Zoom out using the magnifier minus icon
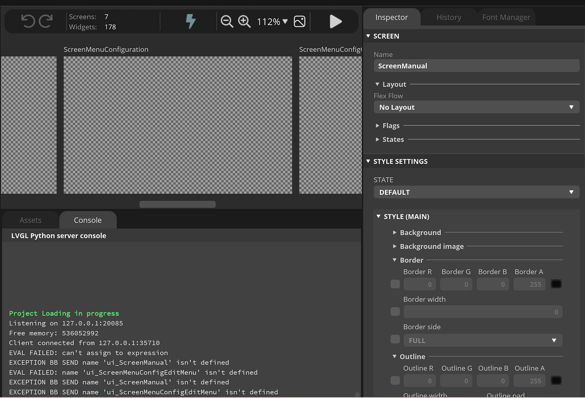 tap(227, 21)
